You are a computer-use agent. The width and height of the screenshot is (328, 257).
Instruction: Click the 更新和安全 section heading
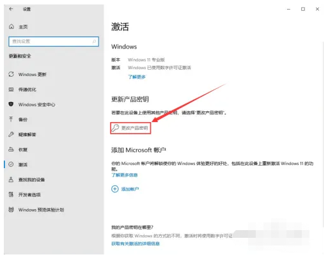click(20, 56)
